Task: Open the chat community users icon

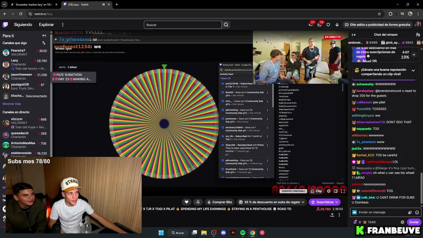Action: 418,35
